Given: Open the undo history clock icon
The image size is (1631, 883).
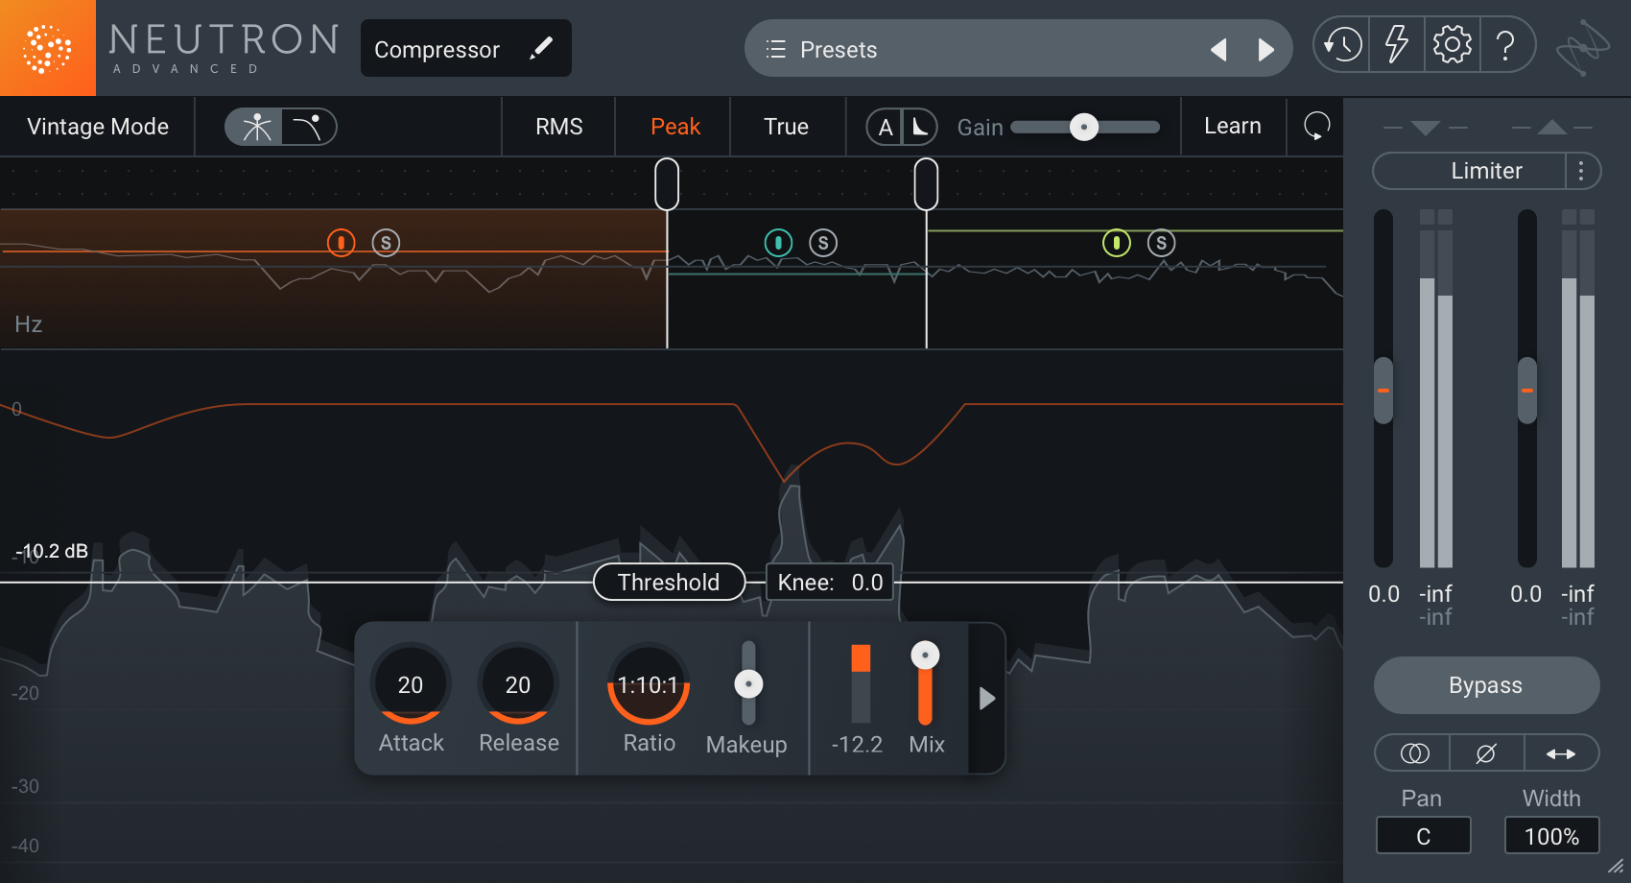Looking at the screenshot, I should (x=1342, y=45).
